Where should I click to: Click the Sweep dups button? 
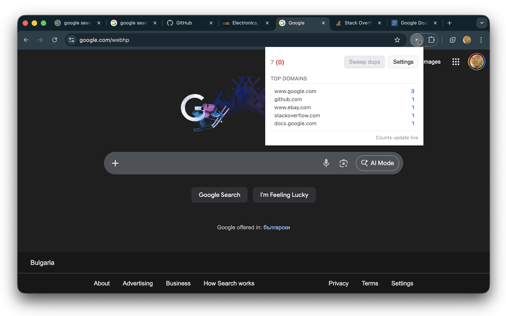pos(364,62)
